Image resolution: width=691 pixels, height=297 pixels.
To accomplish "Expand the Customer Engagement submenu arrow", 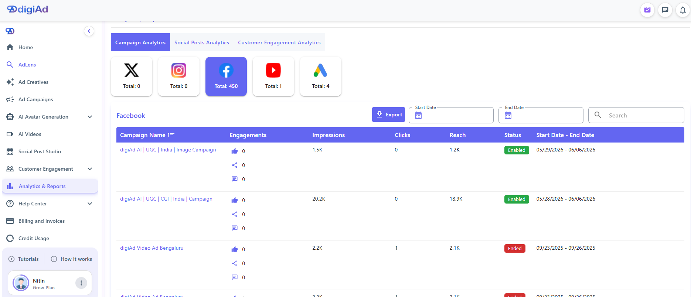I will click(x=90, y=169).
